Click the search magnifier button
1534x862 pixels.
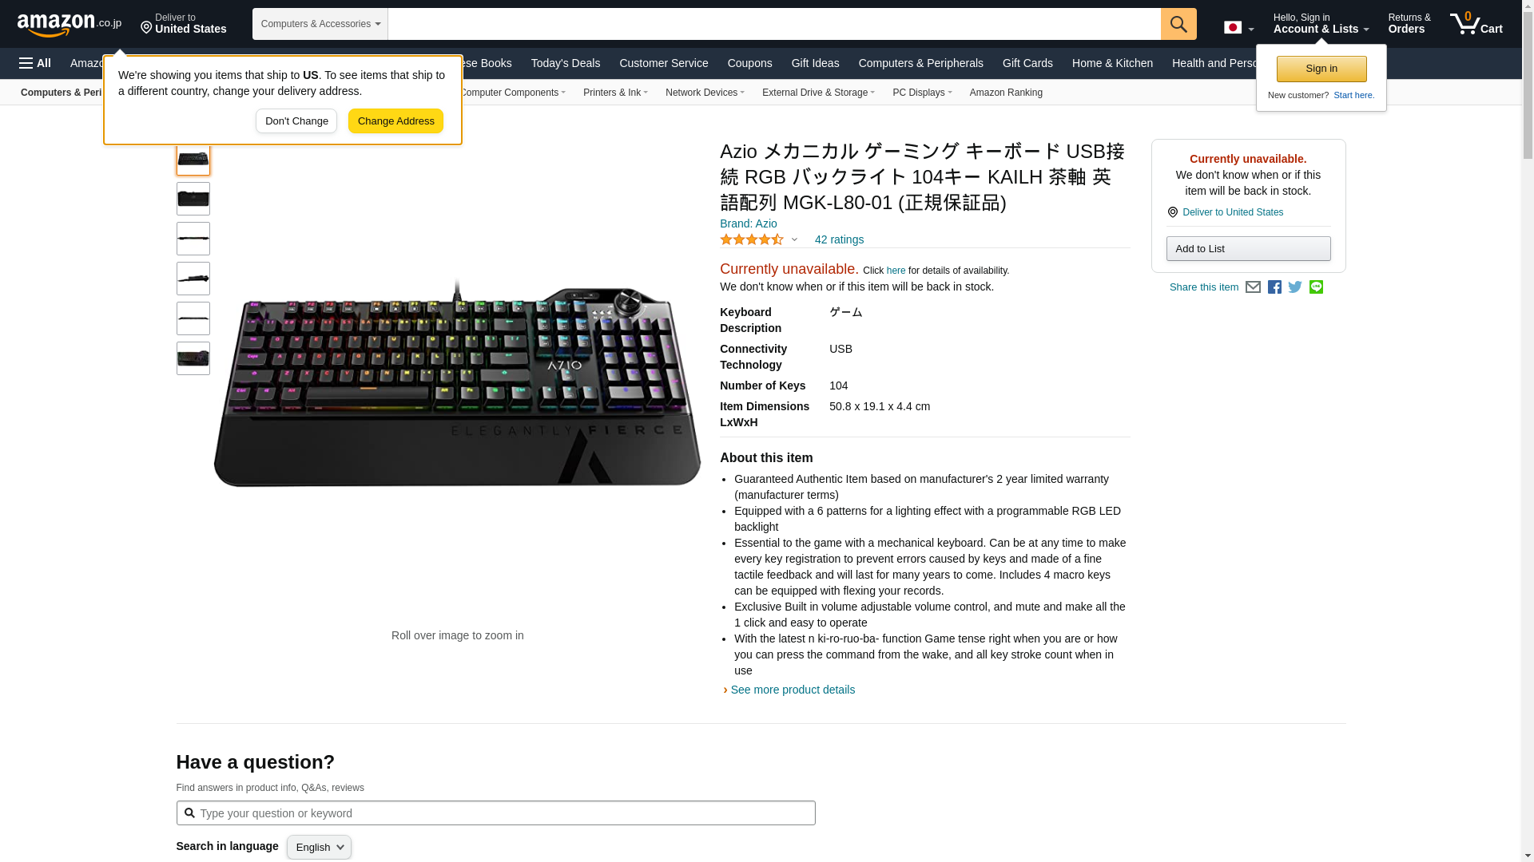click(1178, 24)
